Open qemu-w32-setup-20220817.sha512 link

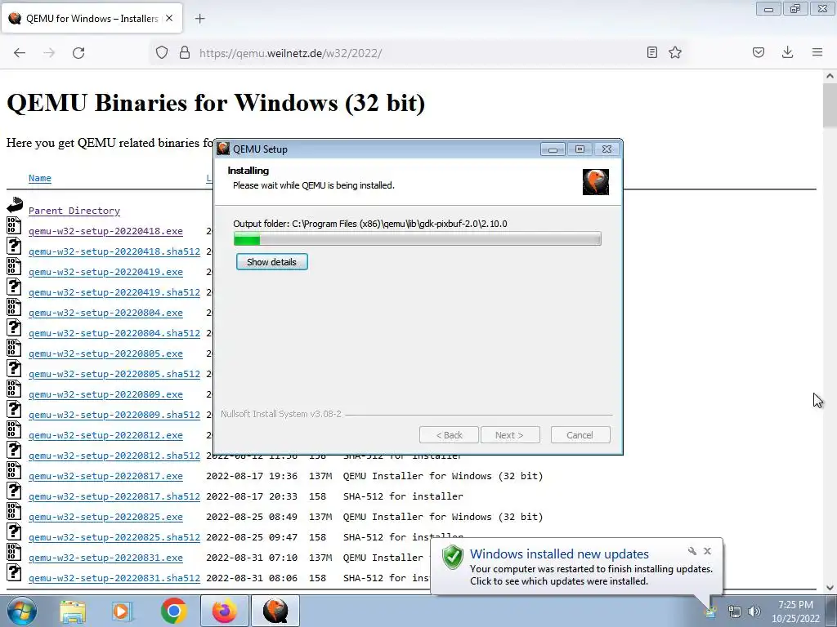[114, 496]
